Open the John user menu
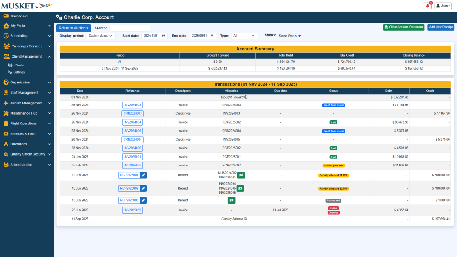 tap(444, 6)
